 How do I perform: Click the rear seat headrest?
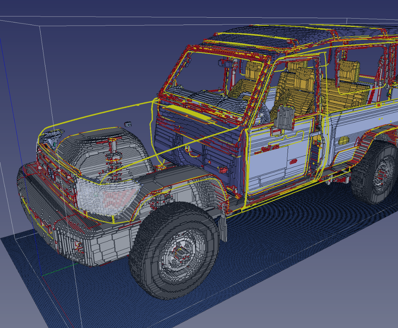tap(349, 71)
